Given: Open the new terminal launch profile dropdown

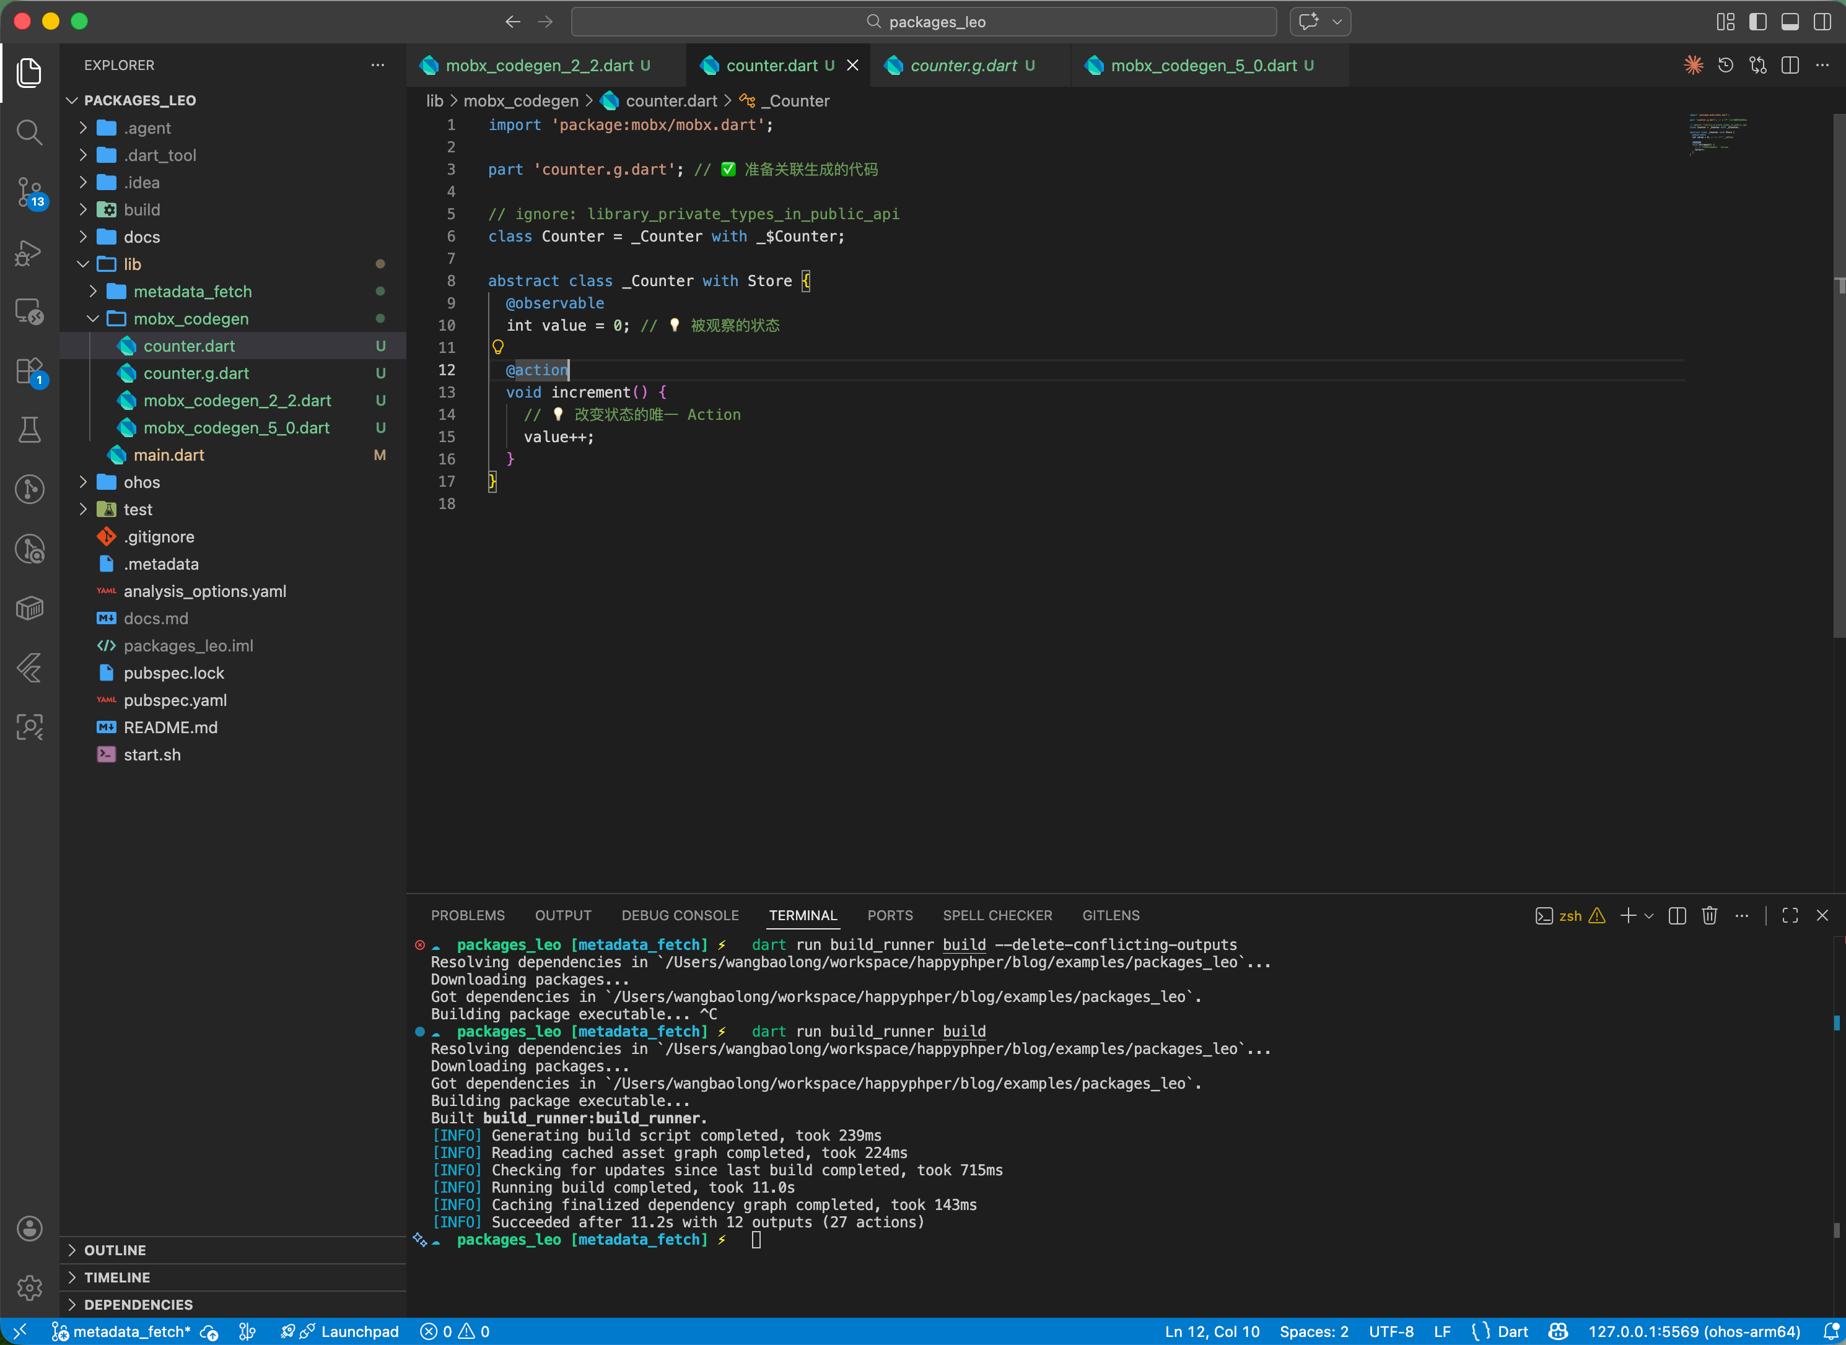Looking at the screenshot, I should click(x=1649, y=916).
